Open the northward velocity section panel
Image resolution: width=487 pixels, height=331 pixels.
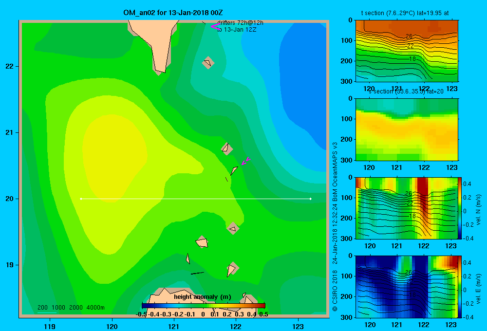pos(407,208)
